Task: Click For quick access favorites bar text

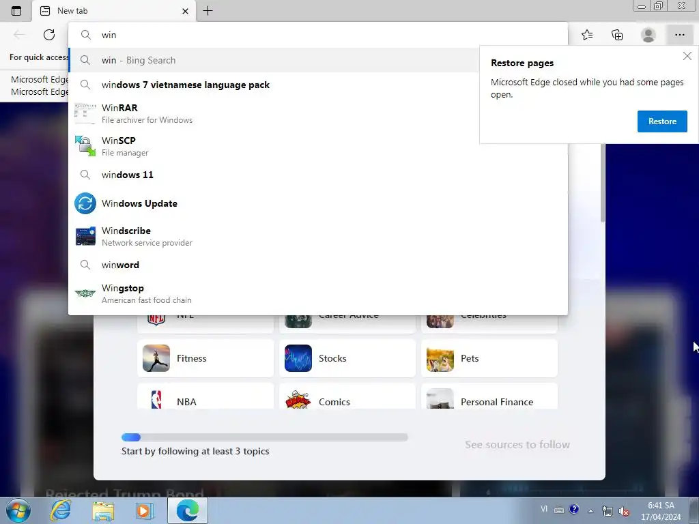Action: click(39, 57)
